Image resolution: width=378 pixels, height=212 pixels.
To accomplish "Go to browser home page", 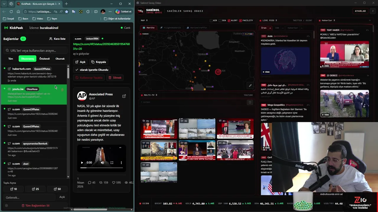I will pyautogui.click(x=18, y=11).
